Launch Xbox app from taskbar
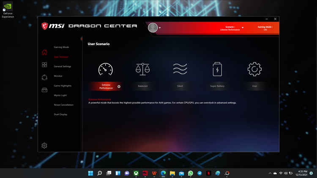The image size is (317, 178). pos(136,173)
